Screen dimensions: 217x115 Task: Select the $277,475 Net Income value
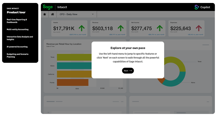pos(142,28)
